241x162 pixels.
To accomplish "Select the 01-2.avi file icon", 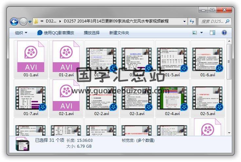I will pyautogui.click(x=66, y=56).
